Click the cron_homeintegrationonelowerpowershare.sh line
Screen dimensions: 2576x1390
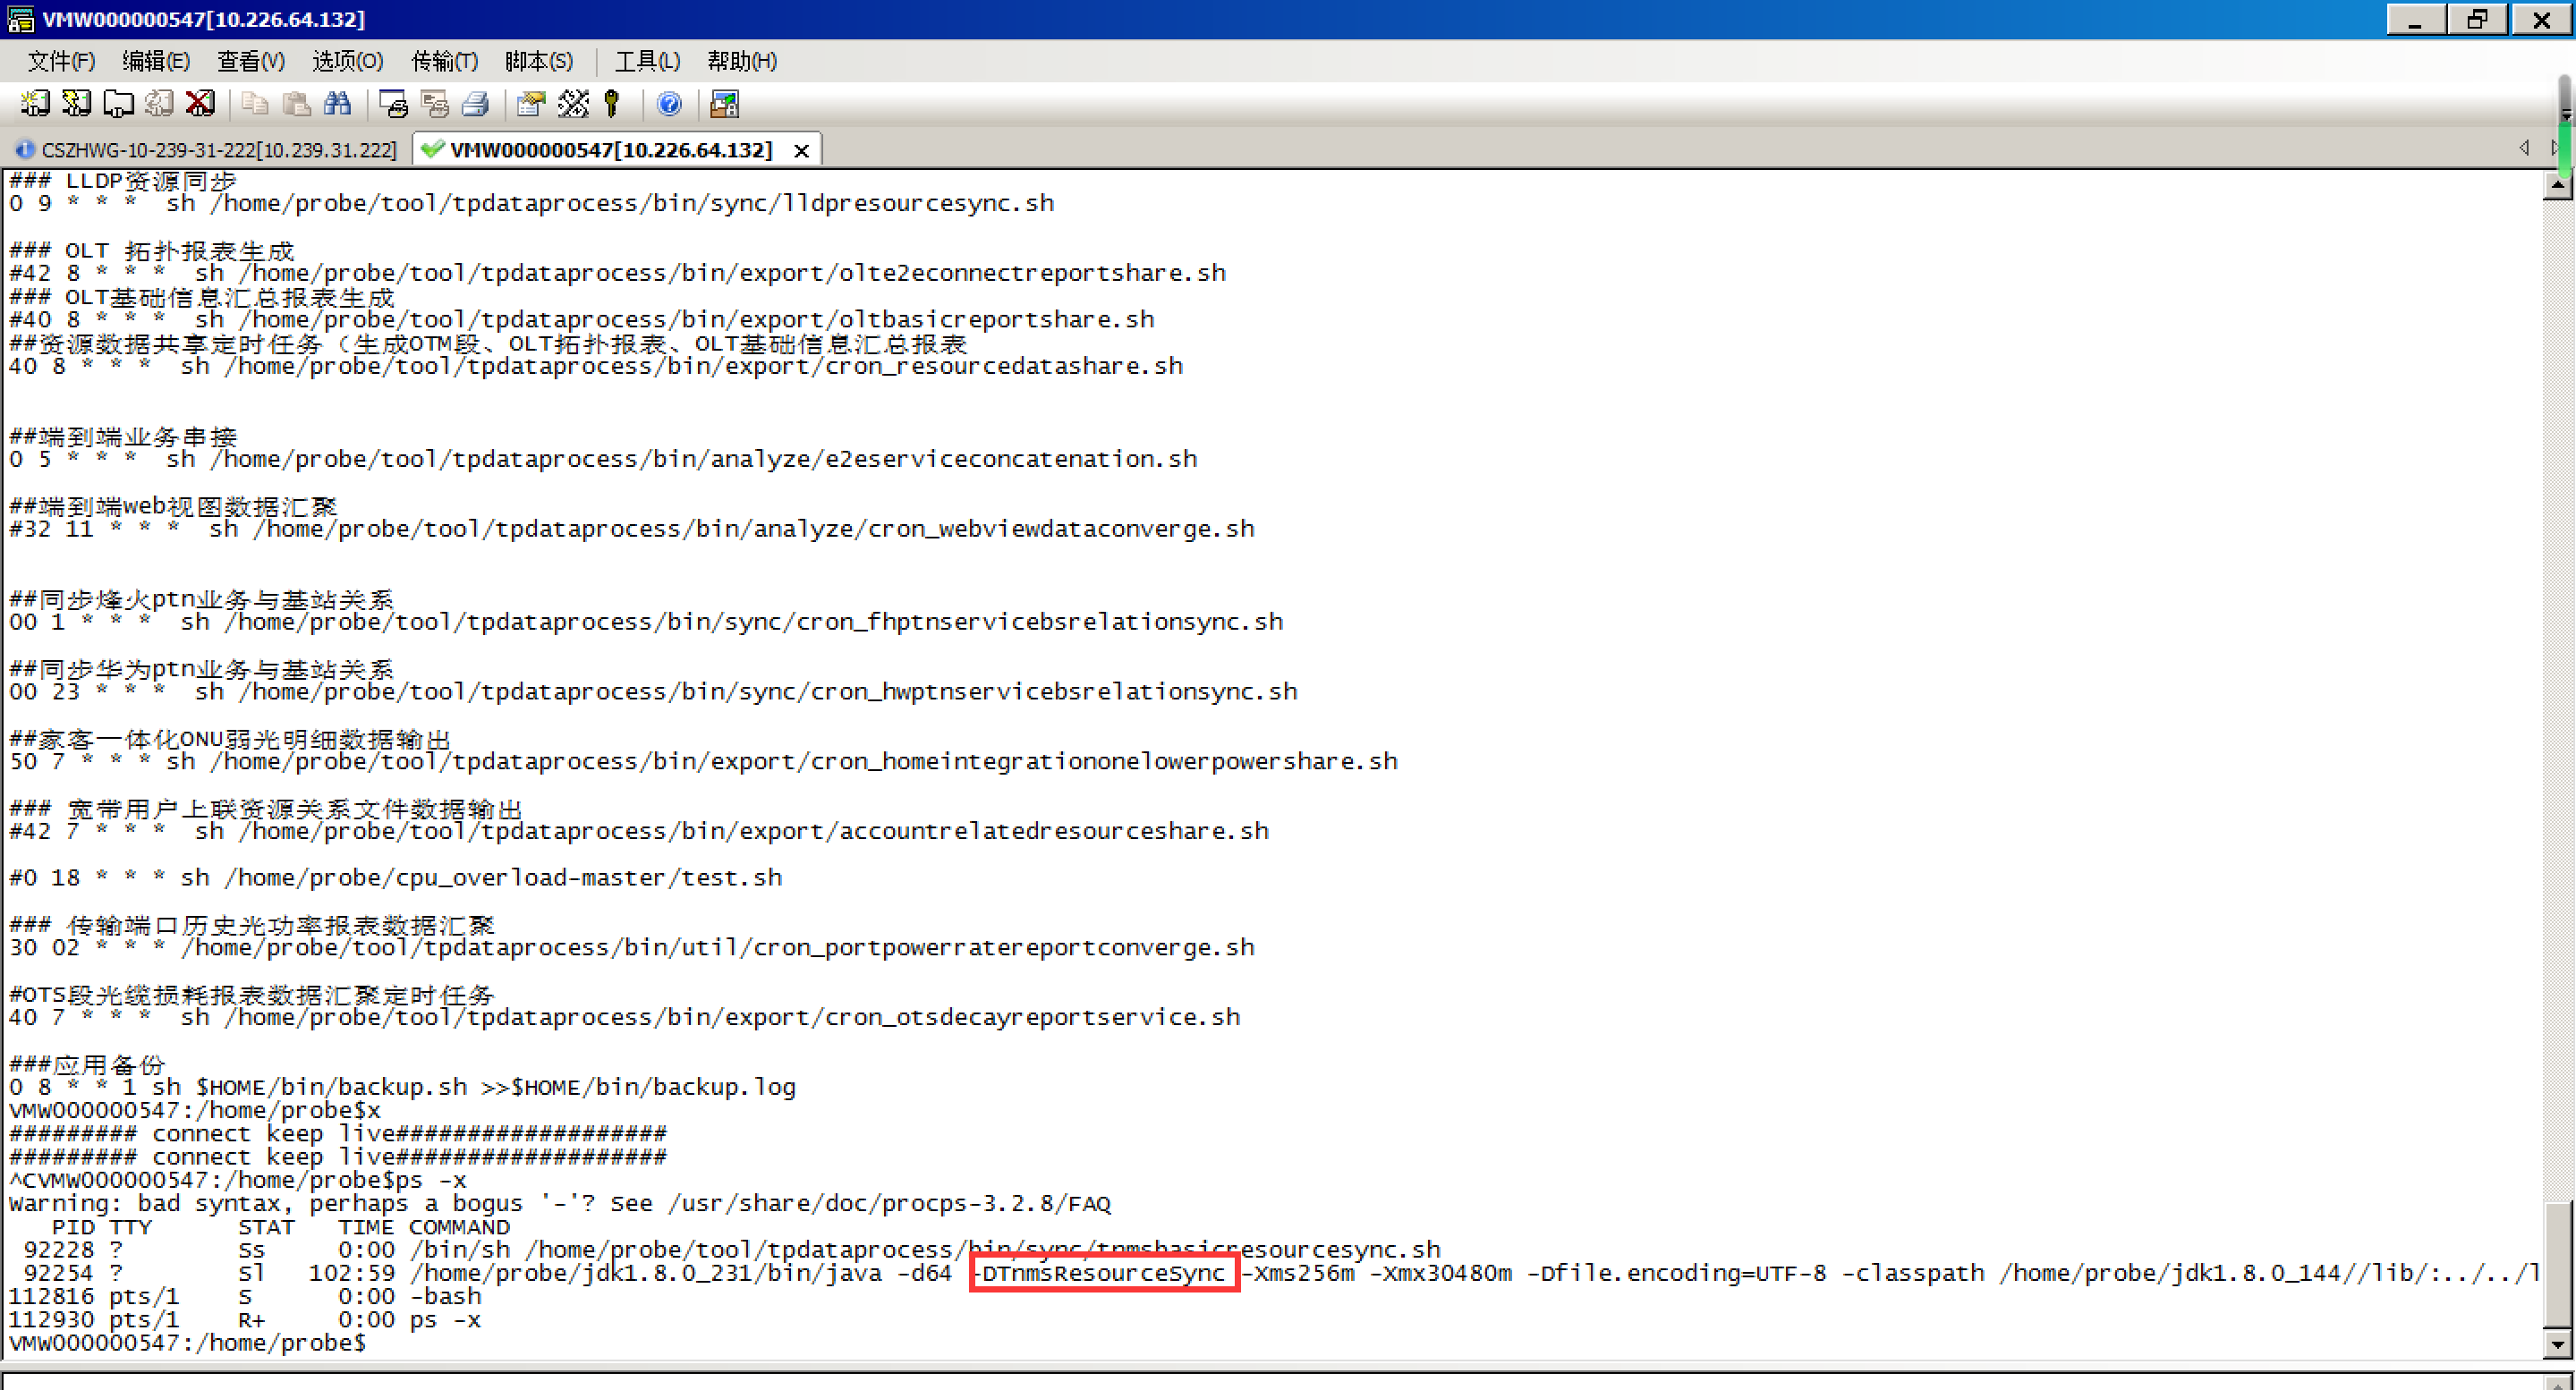703,762
